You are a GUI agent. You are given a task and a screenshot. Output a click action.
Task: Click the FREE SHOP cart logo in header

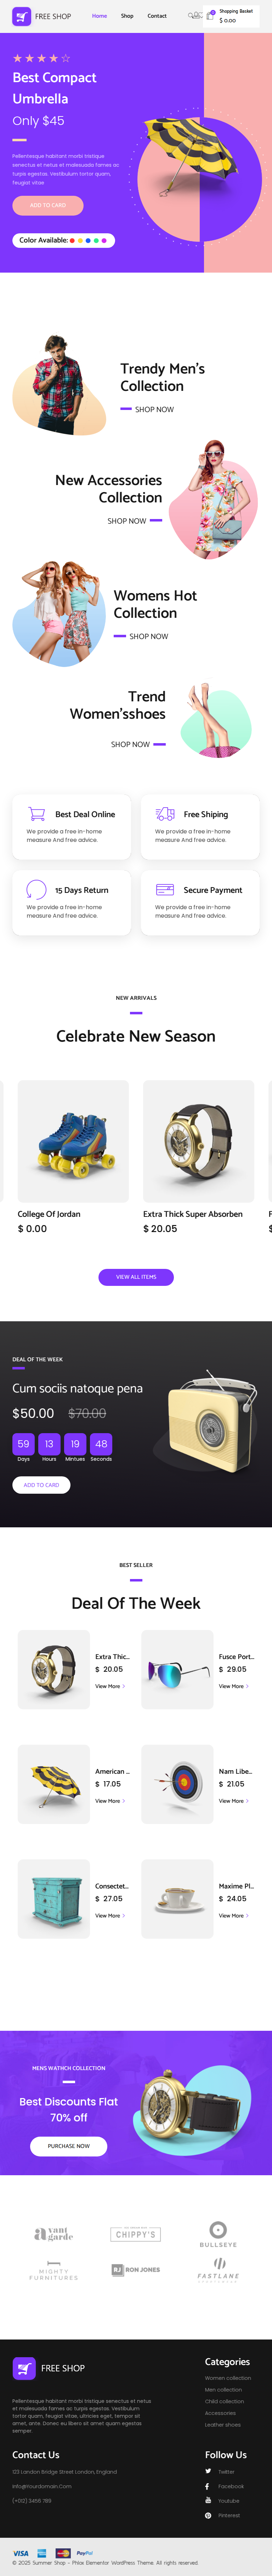click(x=21, y=16)
